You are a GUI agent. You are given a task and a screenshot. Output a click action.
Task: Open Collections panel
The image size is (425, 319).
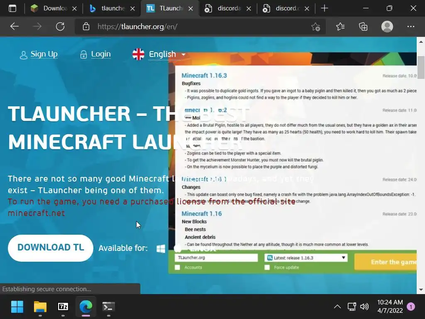[363, 27]
